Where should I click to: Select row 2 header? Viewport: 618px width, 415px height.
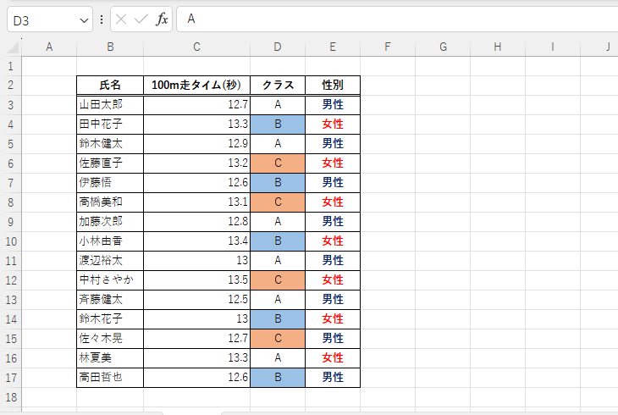(x=11, y=86)
